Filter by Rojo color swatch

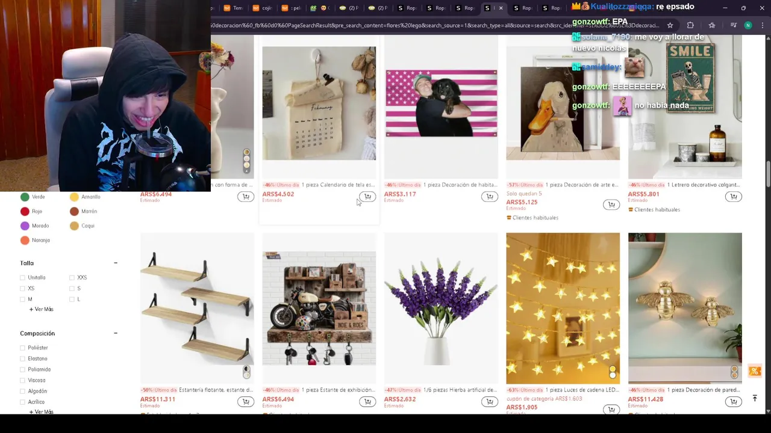pyautogui.click(x=25, y=211)
